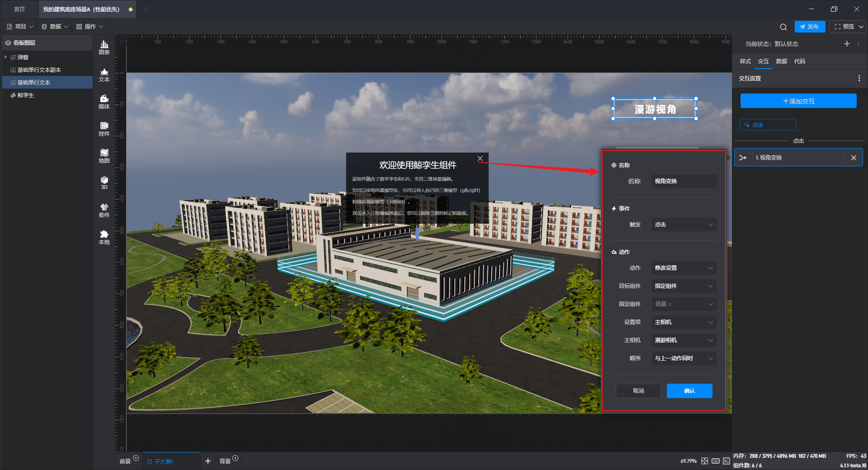Viewport: 868px width, 470px height.
Task: Open the 3D component panel
Action: pyautogui.click(x=104, y=183)
